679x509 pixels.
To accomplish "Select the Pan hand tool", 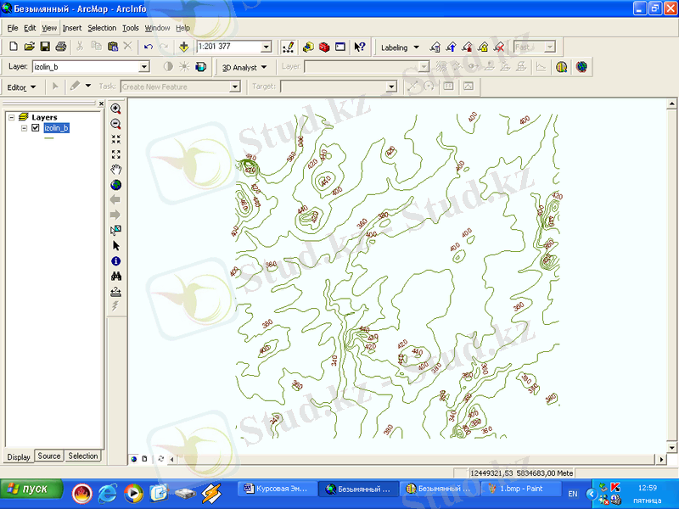I will pyautogui.click(x=116, y=170).
